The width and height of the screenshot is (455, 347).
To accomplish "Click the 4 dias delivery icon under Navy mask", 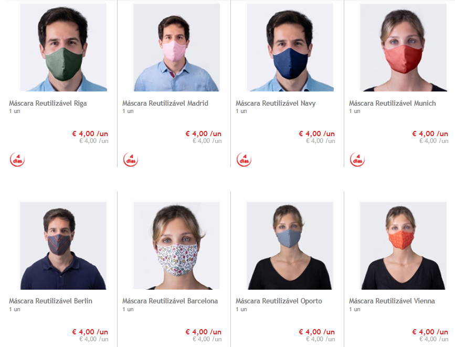I will [244, 159].
